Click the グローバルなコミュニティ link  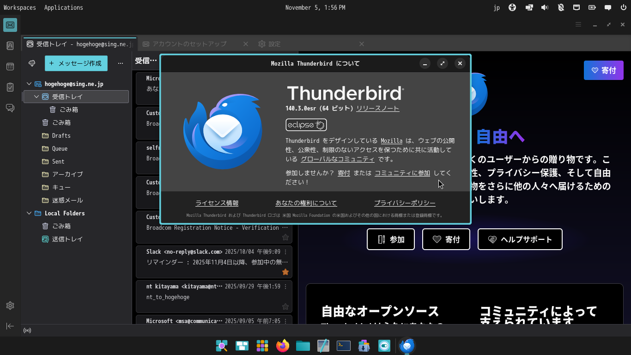point(338,159)
